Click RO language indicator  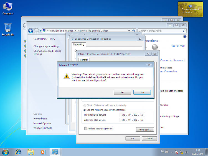162,152
